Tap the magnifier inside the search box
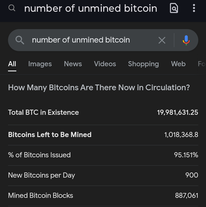Image resolution: width=206 pixels, height=207 pixels. coord(19,40)
